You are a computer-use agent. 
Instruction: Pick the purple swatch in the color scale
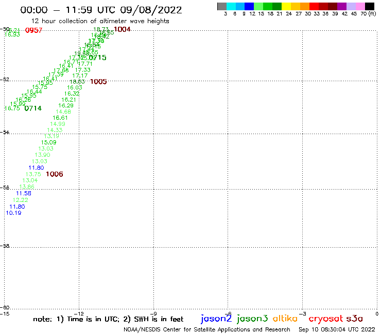[x=342, y=6]
